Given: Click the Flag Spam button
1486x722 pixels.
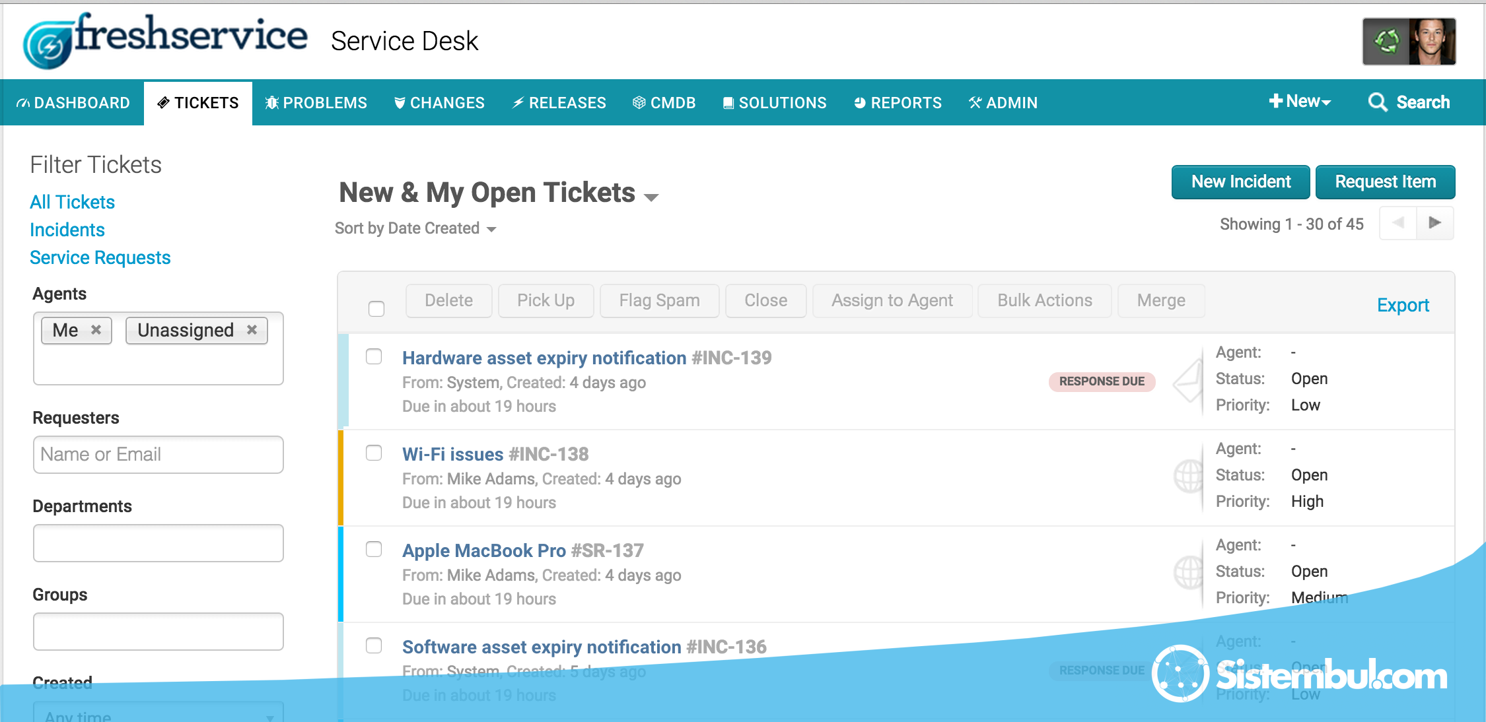Looking at the screenshot, I should pyautogui.click(x=659, y=300).
